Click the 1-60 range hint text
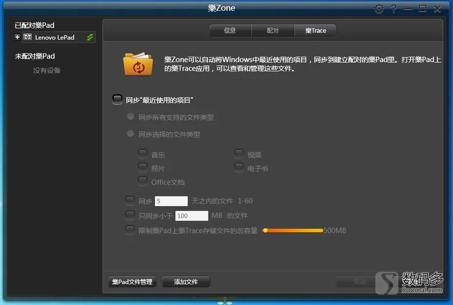This screenshot has height=305, width=453. 245,201
